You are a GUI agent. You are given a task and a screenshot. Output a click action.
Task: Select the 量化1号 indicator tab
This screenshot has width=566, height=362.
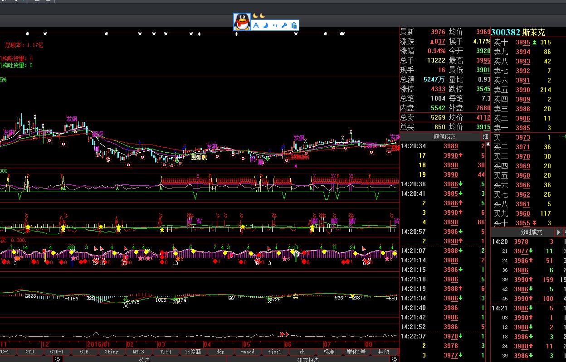pos(356,352)
